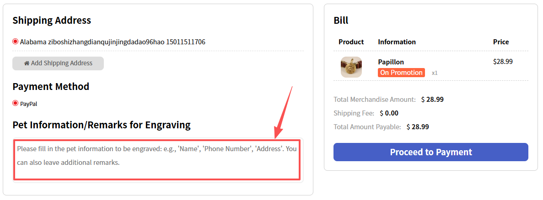Select the Alabama shipping address radio button
The height and width of the screenshot is (200, 543).
[x=16, y=42]
